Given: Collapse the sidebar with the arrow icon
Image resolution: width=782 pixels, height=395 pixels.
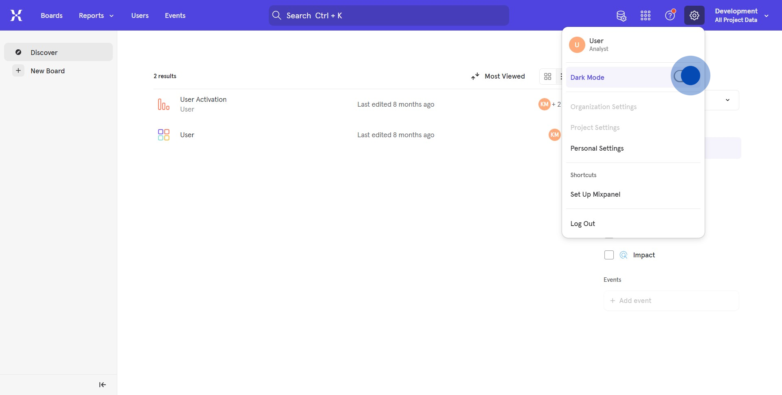Looking at the screenshot, I should click(x=103, y=385).
